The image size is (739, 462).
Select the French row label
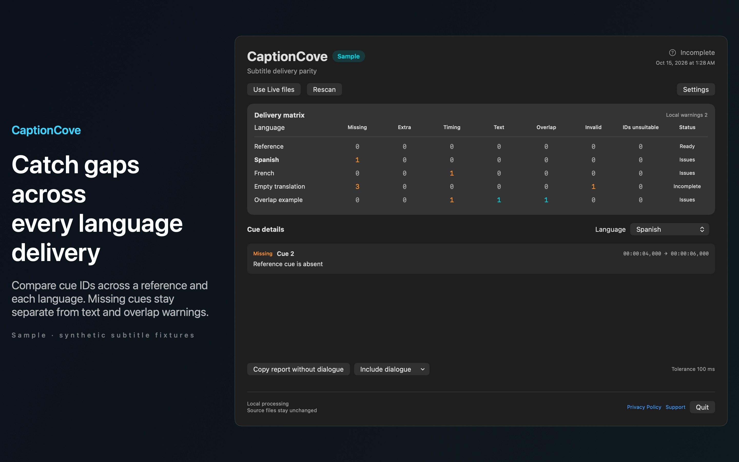pyautogui.click(x=264, y=173)
